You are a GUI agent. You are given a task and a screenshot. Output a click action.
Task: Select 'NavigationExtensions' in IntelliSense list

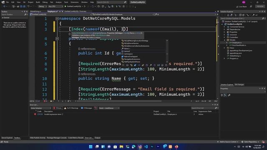(144, 59)
